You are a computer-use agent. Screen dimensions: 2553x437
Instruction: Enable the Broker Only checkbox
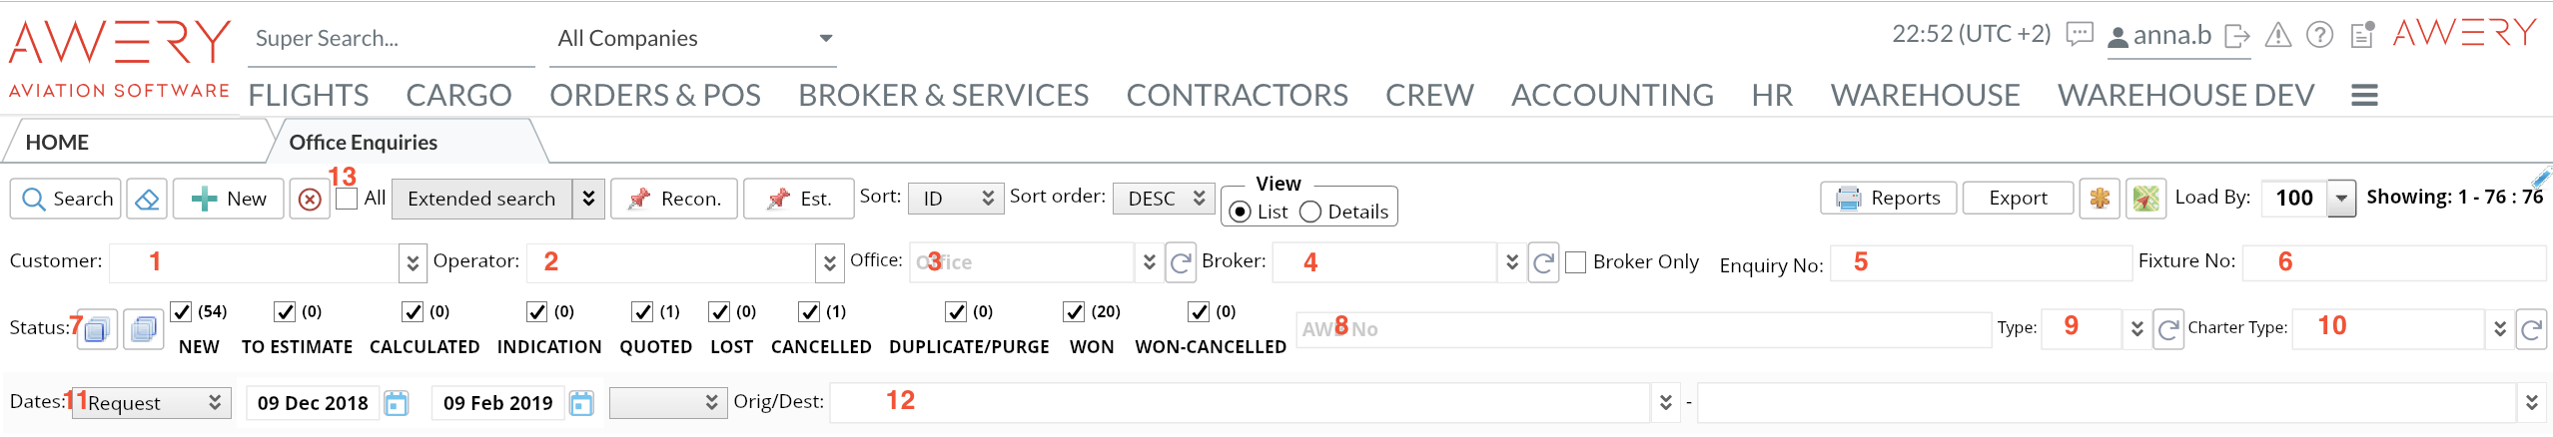tap(1576, 262)
